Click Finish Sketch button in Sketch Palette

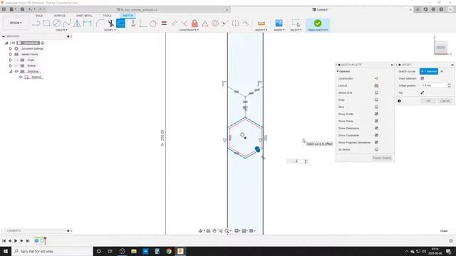382,158
